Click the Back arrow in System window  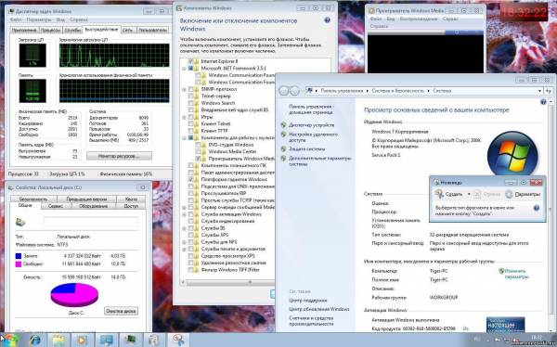click(x=283, y=91)
